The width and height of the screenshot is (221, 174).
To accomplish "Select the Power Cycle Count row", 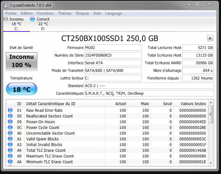I will tap(107, 127).
